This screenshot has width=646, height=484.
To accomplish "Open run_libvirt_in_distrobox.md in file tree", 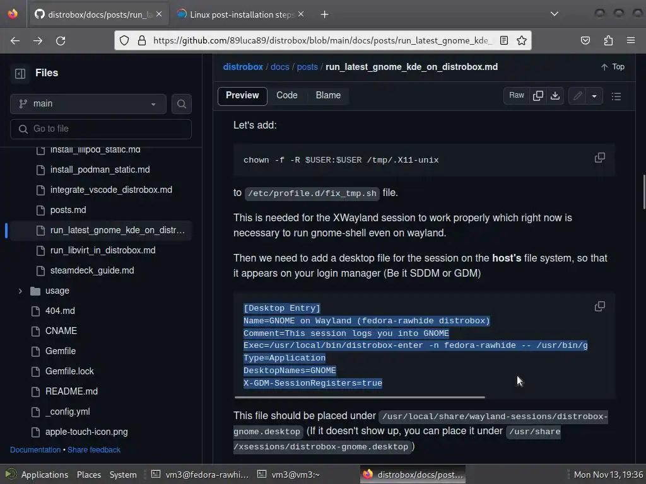I will (103, 250).
